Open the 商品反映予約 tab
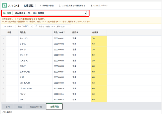This screenshot has width=162, height=114. tap(36, 107)
